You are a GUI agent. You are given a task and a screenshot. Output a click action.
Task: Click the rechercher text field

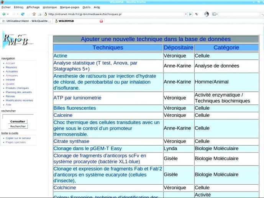18,116
